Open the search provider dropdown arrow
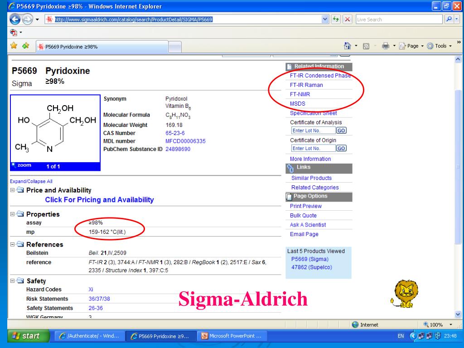The width and height of the screenshot is (464, 348). coord(457,19)
